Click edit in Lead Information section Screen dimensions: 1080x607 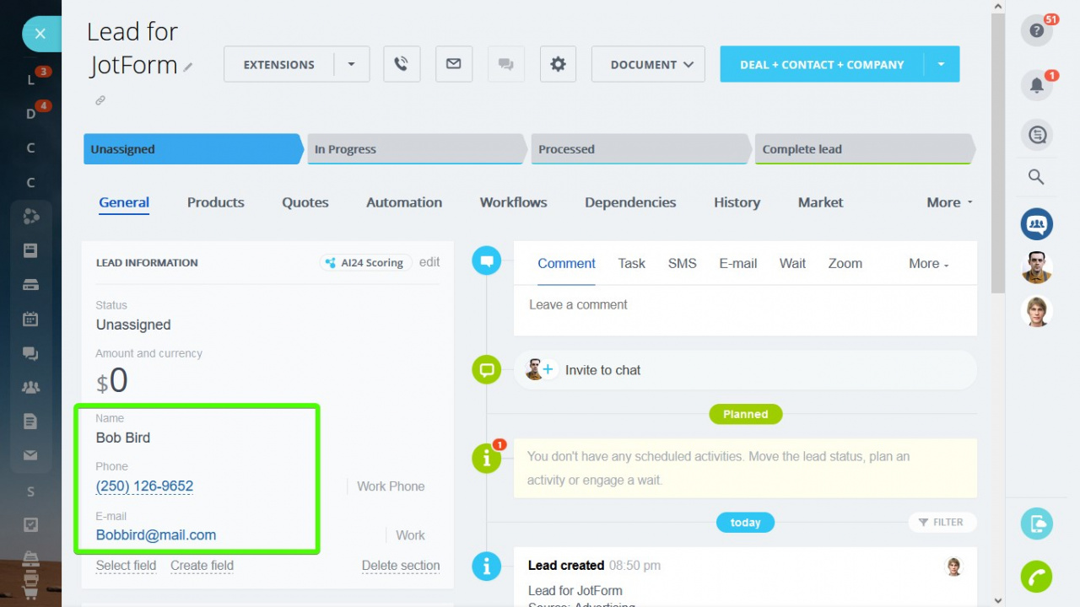point(429,262)
